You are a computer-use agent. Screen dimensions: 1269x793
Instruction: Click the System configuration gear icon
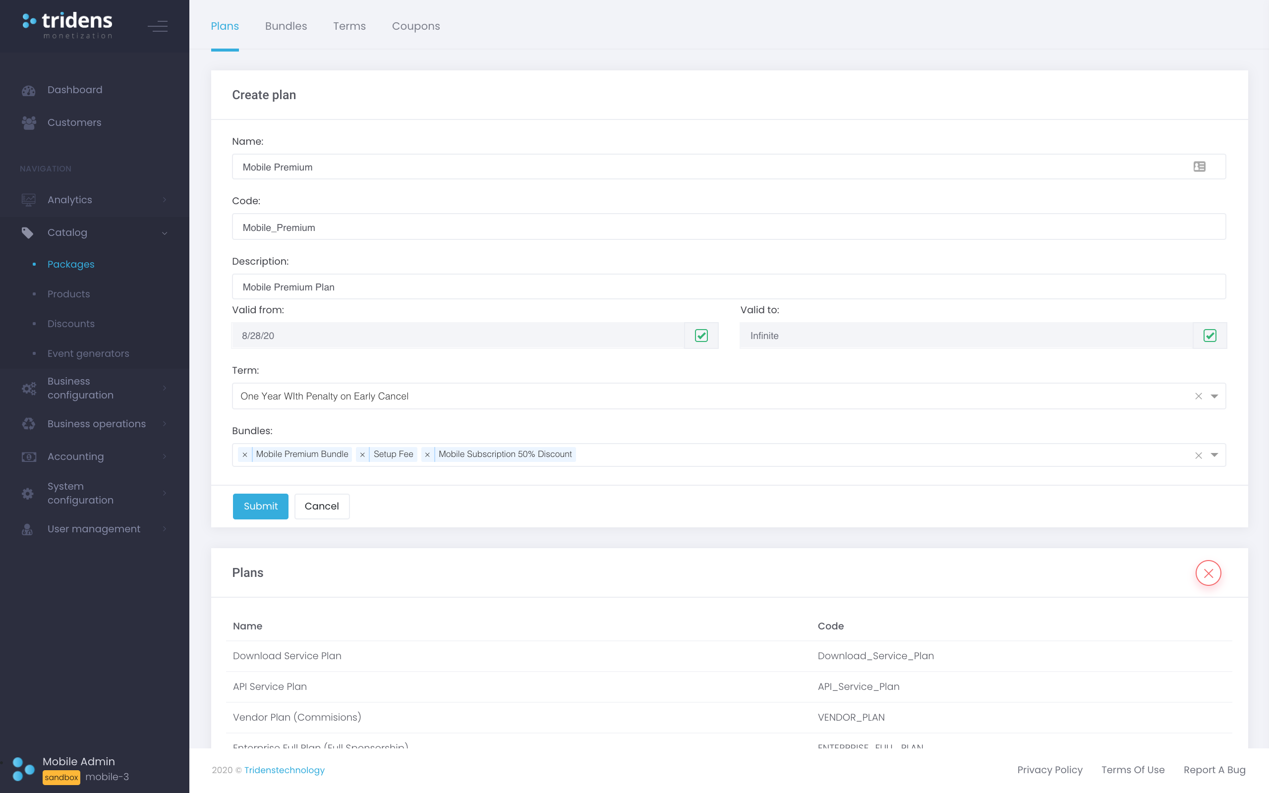point(28,493)
